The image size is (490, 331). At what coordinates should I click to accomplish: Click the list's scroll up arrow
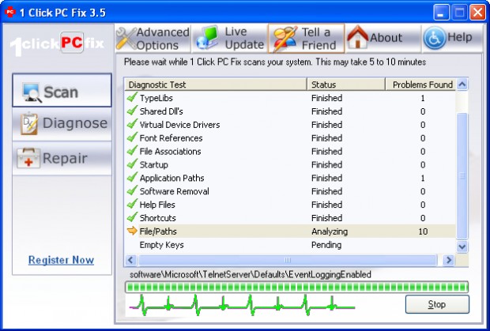(462, 85)
